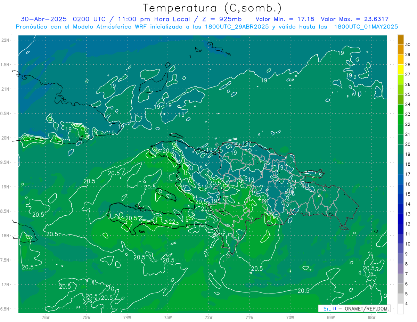Click the yellow color bar segment between 27 and 28
This screenshot has width=417, height=322.
[401, 69]
